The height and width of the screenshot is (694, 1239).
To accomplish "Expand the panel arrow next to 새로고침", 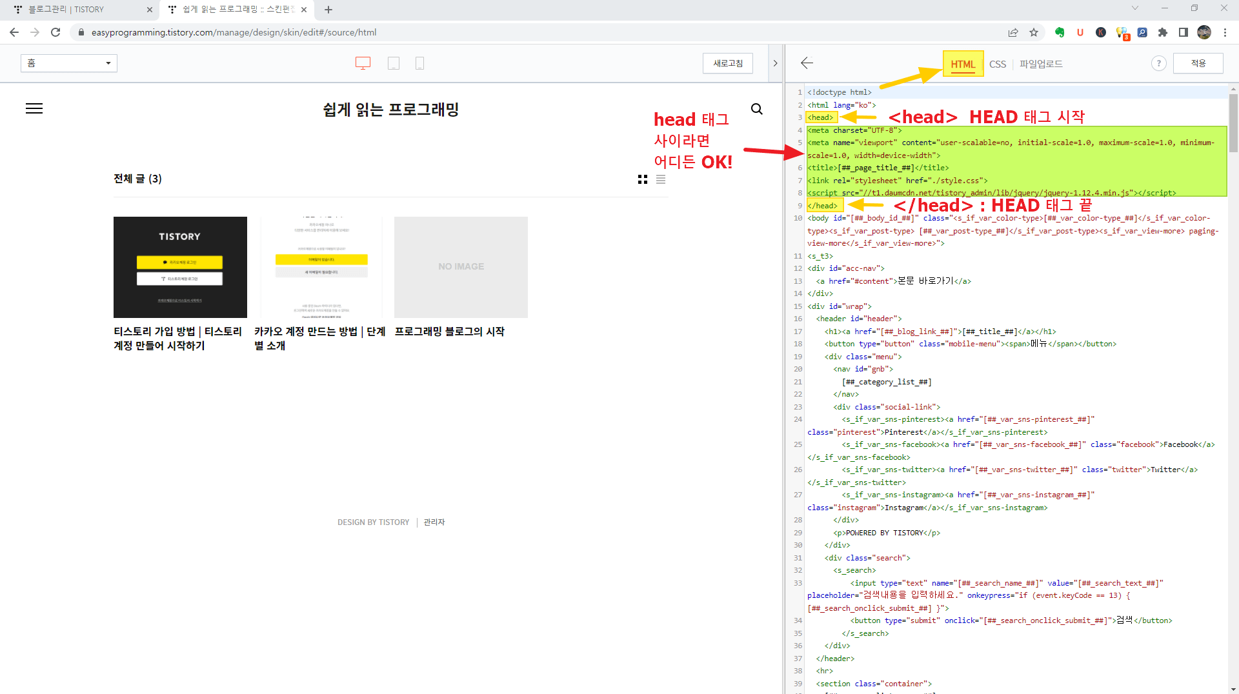I will [x=774, y=63].
